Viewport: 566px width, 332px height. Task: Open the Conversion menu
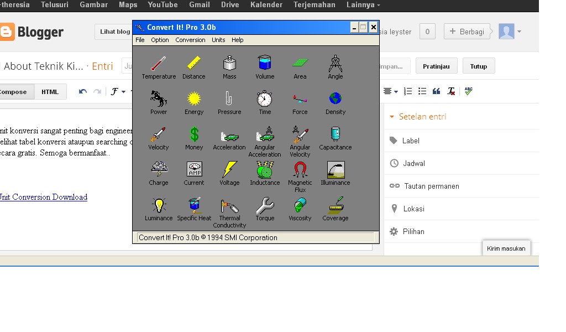click(190, 40)
